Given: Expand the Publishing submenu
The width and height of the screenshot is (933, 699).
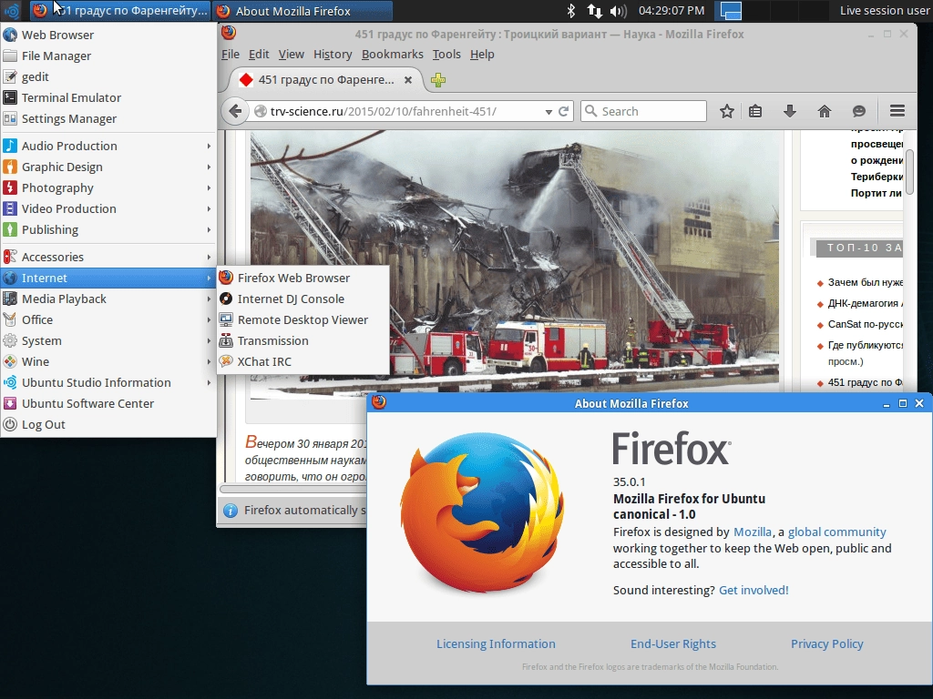Looking at the screenshot, I should click(108, 229).
